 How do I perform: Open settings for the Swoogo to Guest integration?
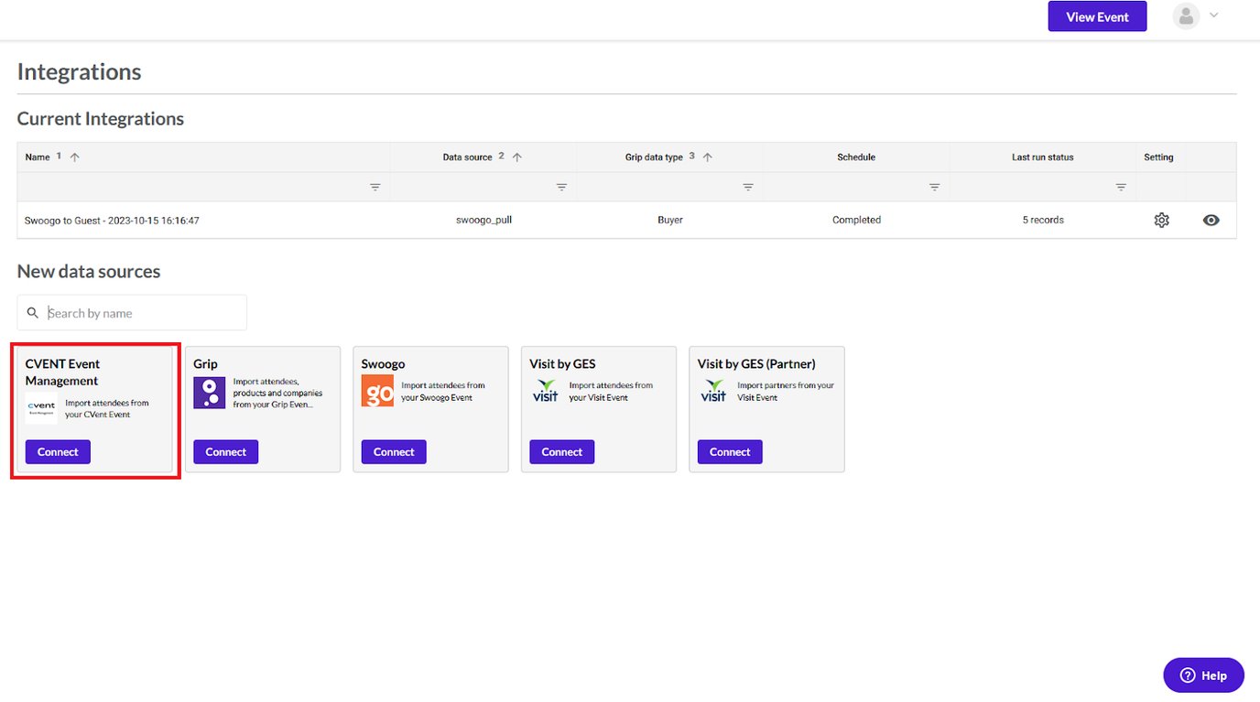tap(1161, 220)
